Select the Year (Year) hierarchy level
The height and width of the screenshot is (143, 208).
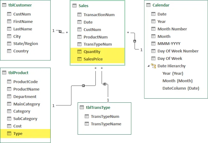click(x=173, y=74)
